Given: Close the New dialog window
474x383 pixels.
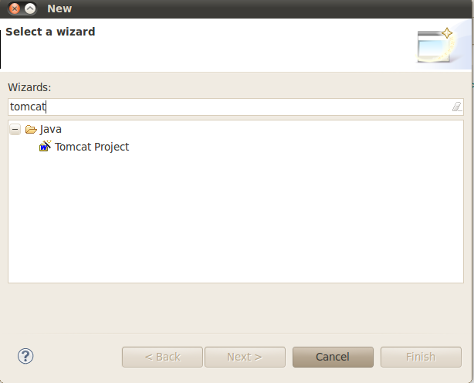Looking at the screenshot, I should [x=14, y=8].
